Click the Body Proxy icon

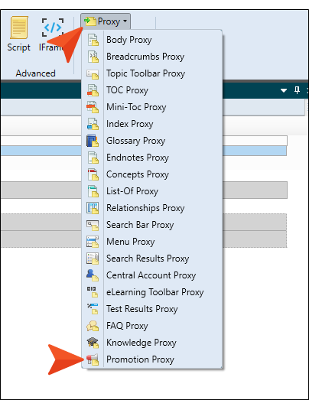[x=93, y=40]
